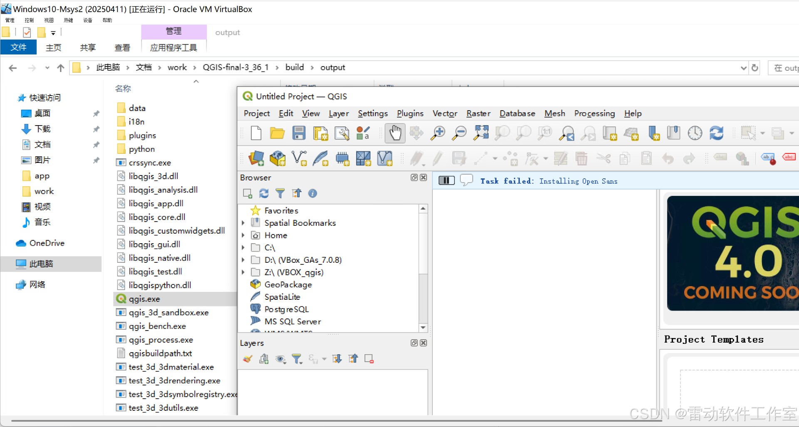799x427 pixels.
Task: Open the Plugins menu
Action: (410, 114)
